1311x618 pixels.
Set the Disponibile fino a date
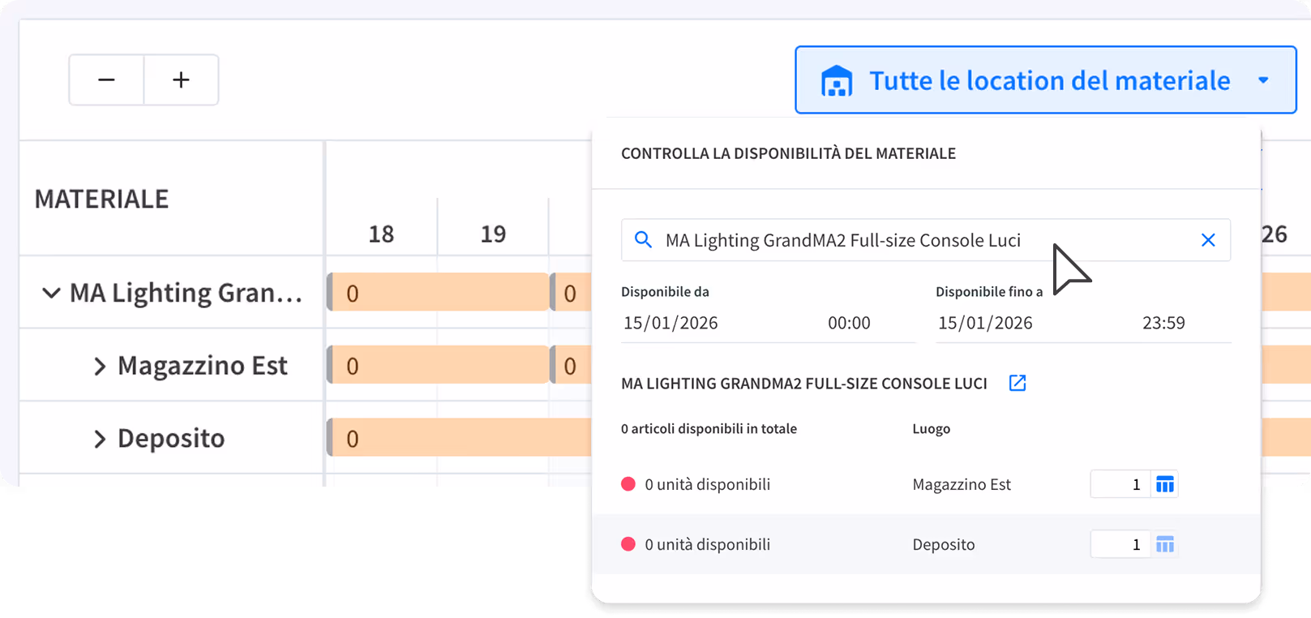985,323
